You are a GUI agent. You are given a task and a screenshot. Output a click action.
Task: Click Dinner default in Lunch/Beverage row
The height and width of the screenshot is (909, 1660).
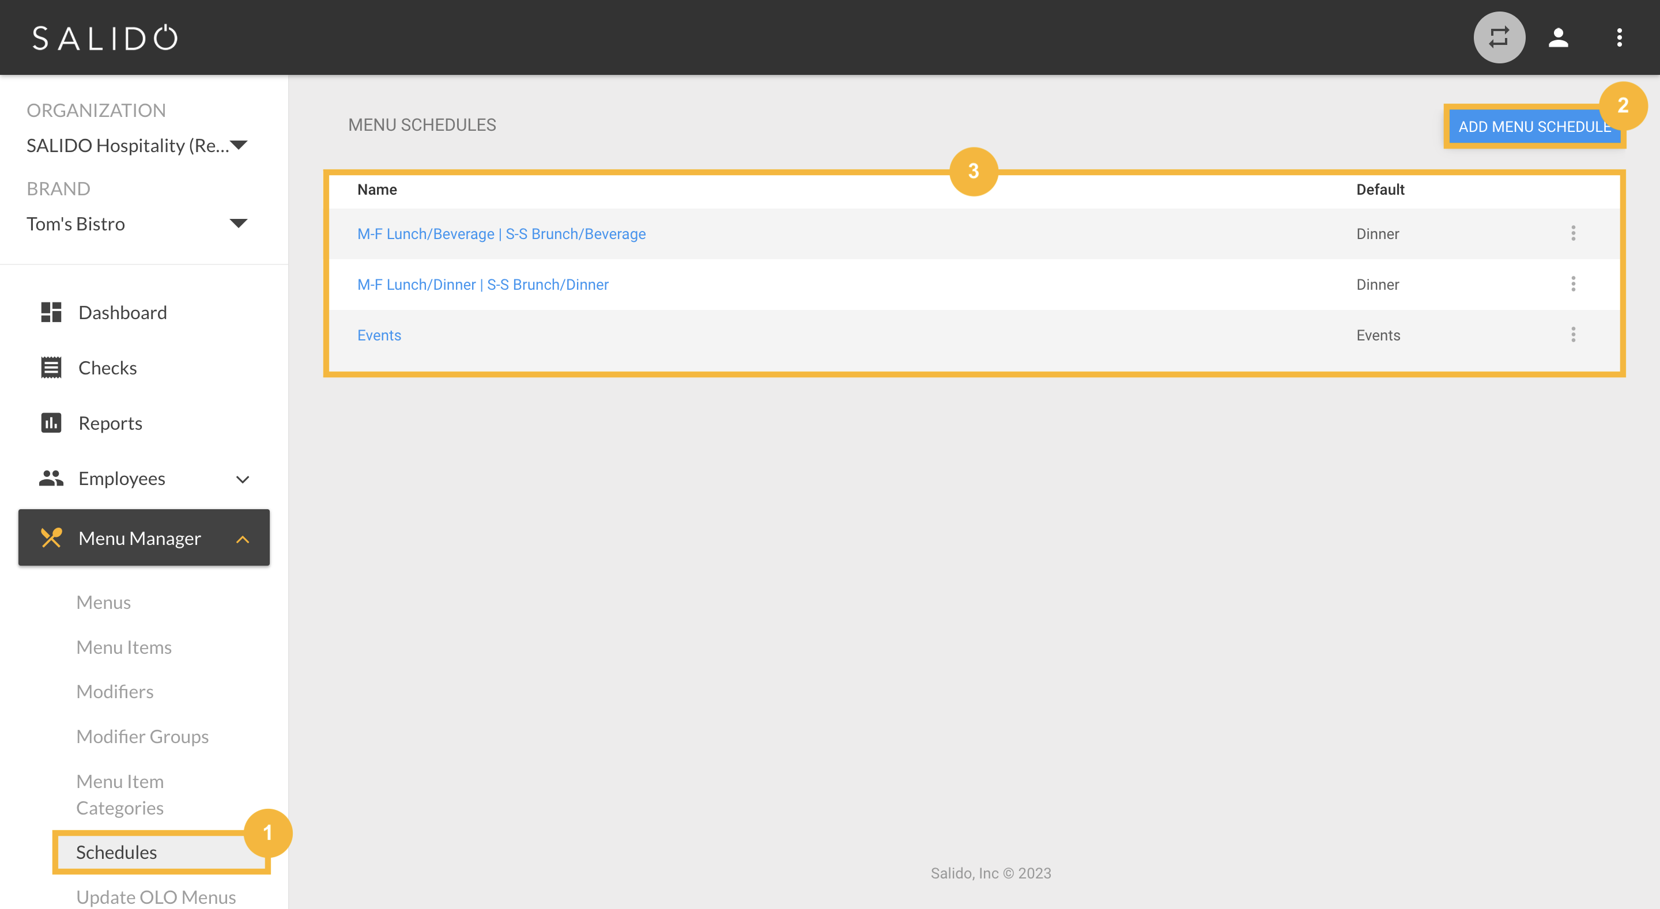point(1377,234)
